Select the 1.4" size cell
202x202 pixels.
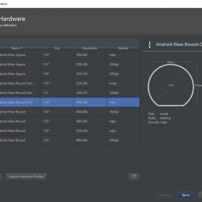[57, 93]
